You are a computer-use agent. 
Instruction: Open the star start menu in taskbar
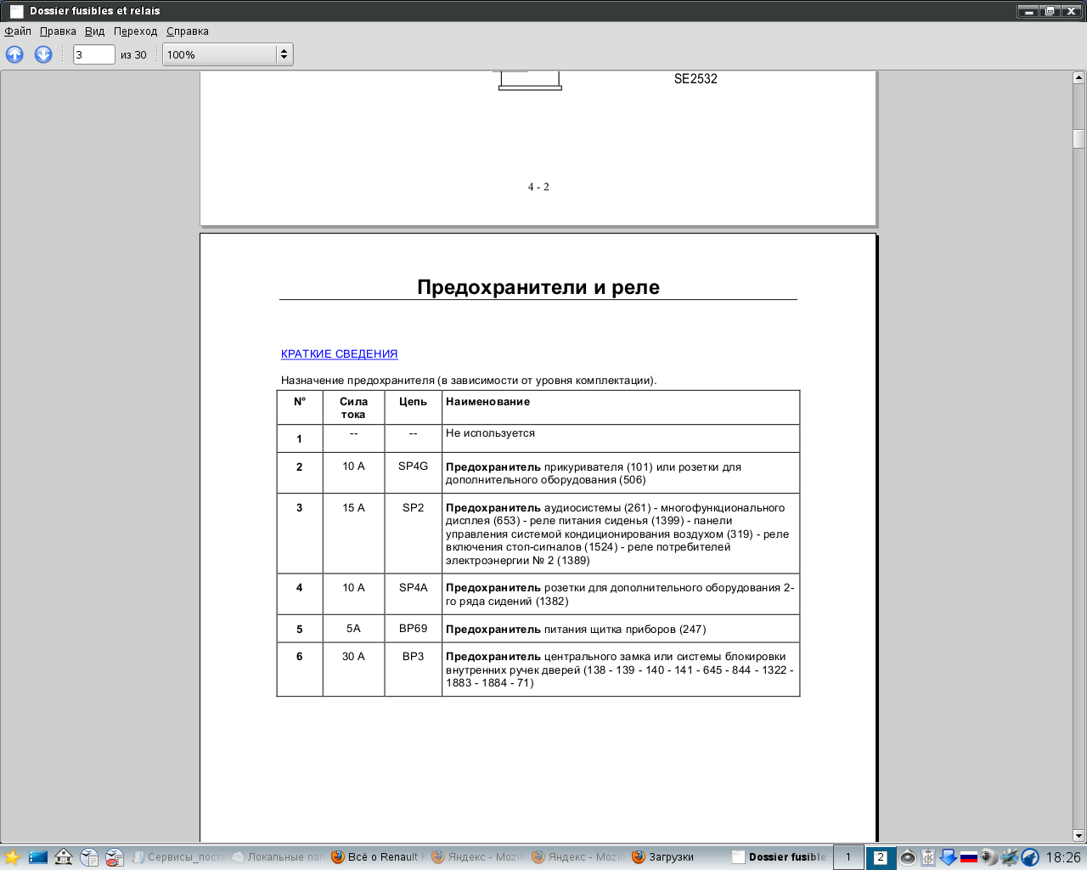12,856
